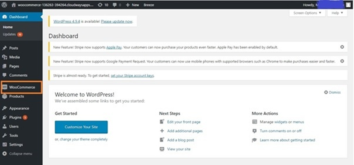This screenshot has height=165, width=354.
Task: Open the set your Stripe account keys link
Action: 132,76
